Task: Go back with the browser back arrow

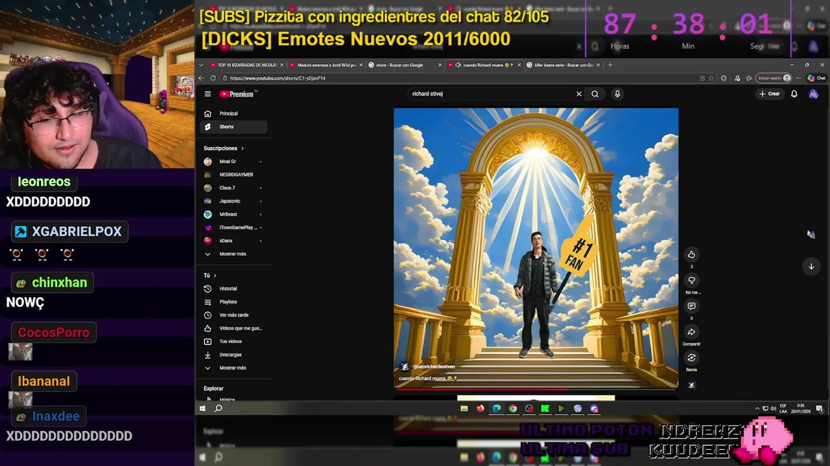Action: (202, 78)
